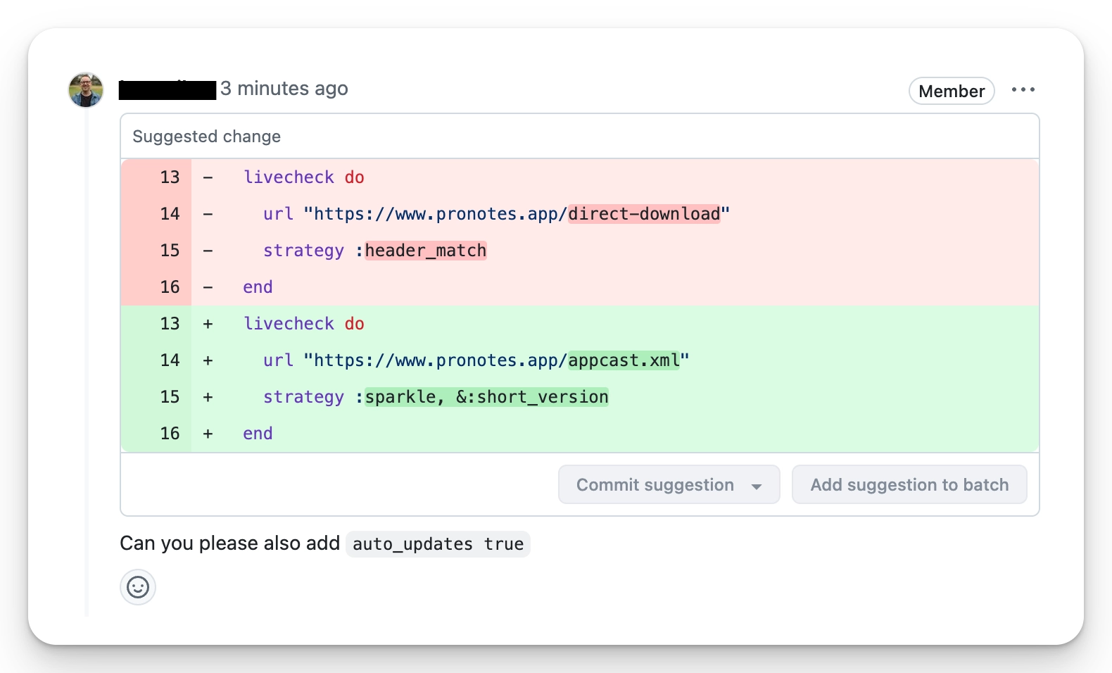Expand the Commit suggestion dropdown arrow
Image resolution: width=1112 pixels, height=673 pixels.
click(x=757, y=486)
